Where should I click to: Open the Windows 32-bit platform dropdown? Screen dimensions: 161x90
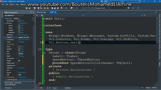(x=108, y=8)
